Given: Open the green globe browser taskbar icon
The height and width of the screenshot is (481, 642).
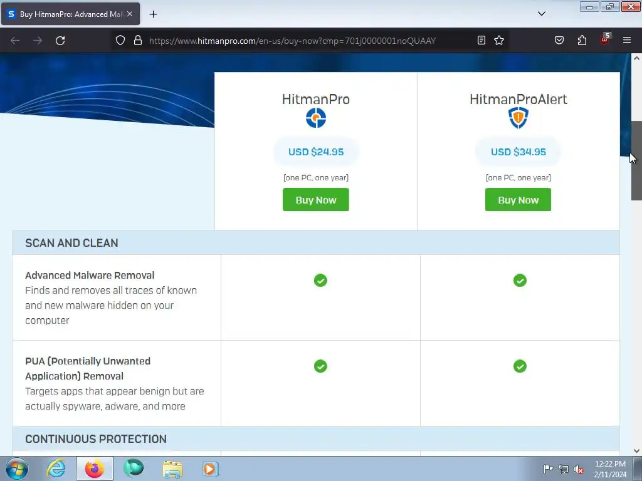Looking at the screenshot, I should 134,468.
